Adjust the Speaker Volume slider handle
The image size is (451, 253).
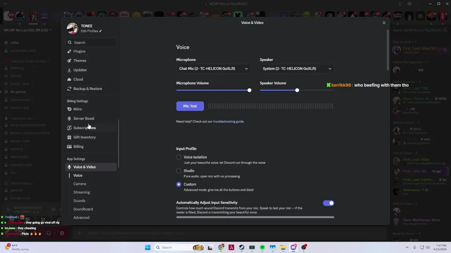click(x=297, y=90)
